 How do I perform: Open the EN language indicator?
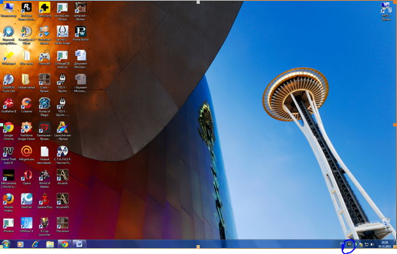click(x=342, y=244)
